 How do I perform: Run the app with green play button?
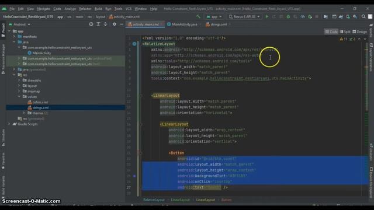coord(267,17)
